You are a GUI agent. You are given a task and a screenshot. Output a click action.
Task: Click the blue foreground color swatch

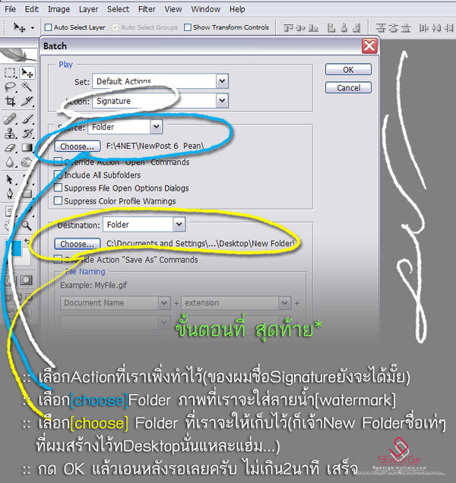(x=13, y=248)
